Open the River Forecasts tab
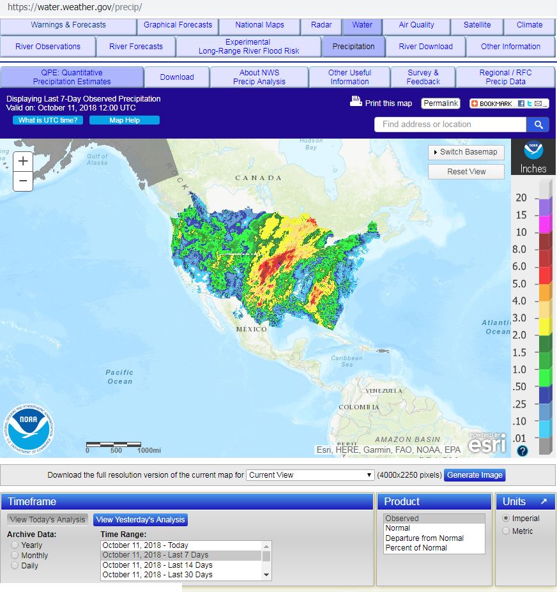This screenshot has width=557, height=592. tap(135, 47)
